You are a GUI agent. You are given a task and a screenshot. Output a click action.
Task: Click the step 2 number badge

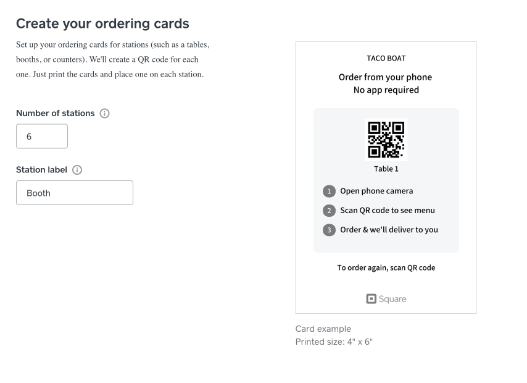pos(330,210)
